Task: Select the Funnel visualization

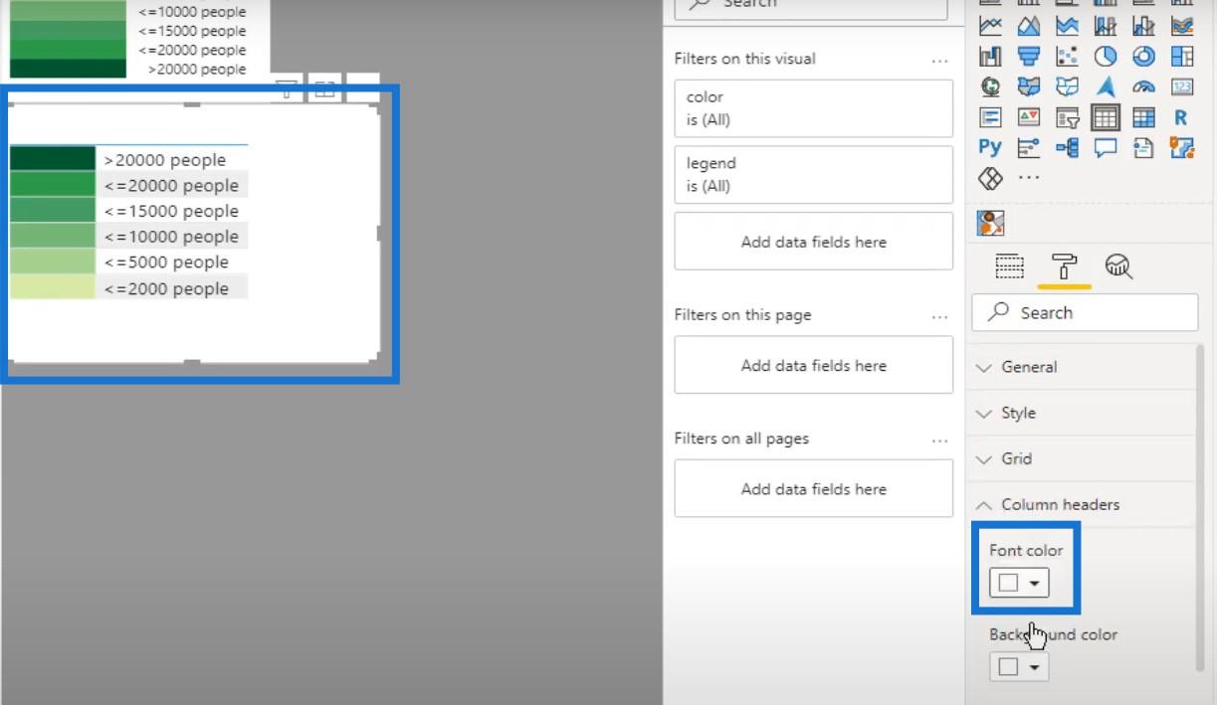Action: point(1029,56)
